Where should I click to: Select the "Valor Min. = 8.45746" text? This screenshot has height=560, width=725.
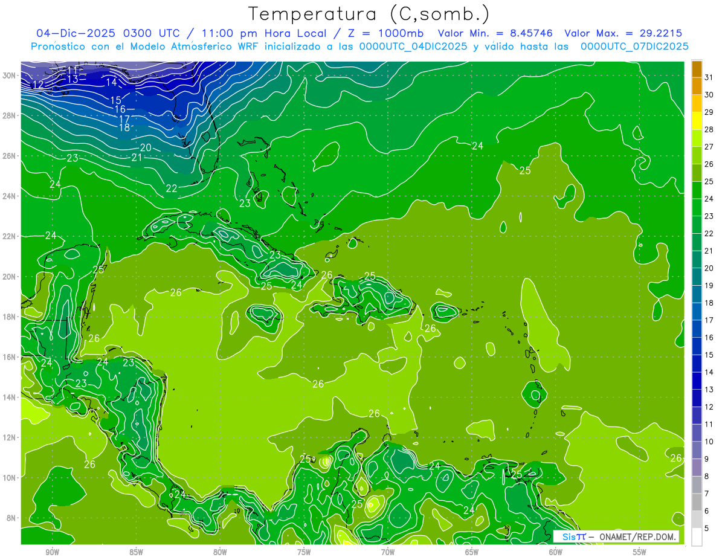pos(495,33)
